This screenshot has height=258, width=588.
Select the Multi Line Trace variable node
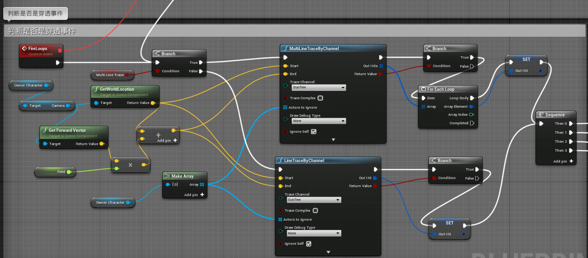click(112, 75)
